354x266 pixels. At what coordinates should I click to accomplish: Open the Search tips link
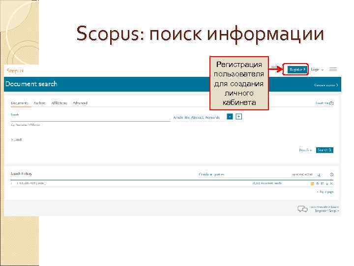point(324,103)
